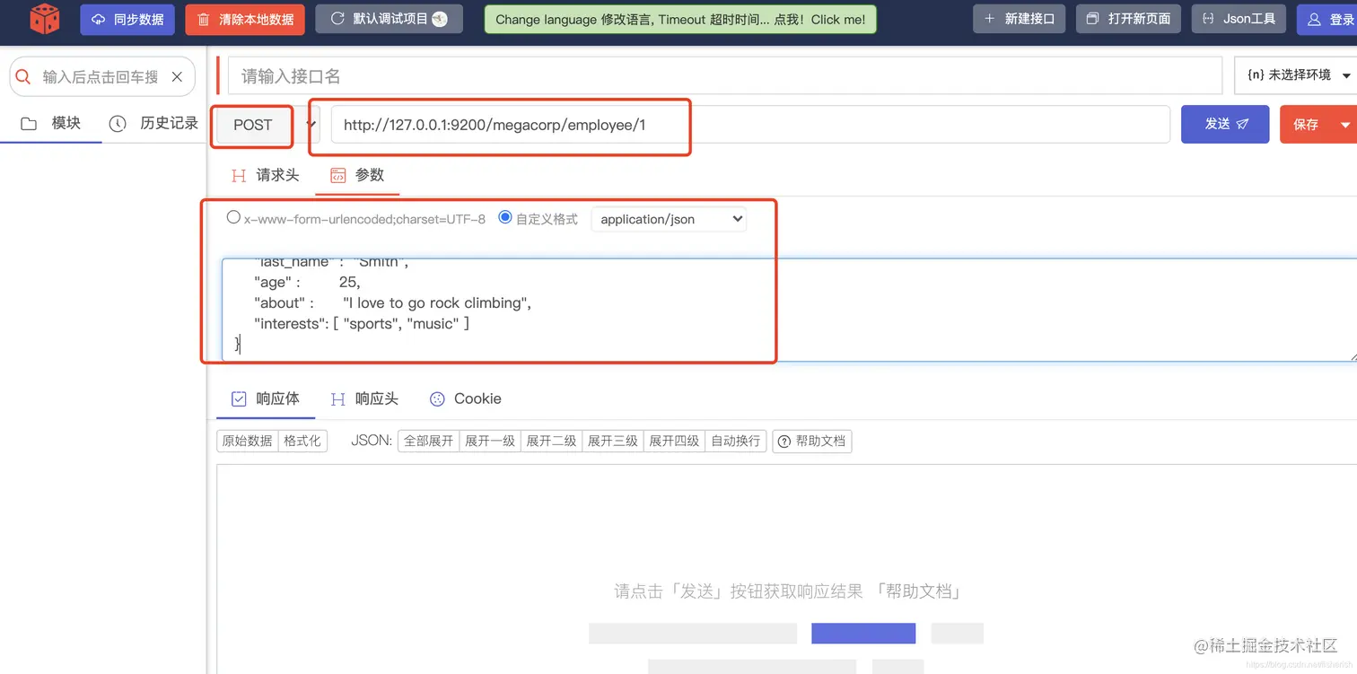Click the 「帮助文档」 link in response area
This screenshot has height=674, width=1357.
pos(919,591)
